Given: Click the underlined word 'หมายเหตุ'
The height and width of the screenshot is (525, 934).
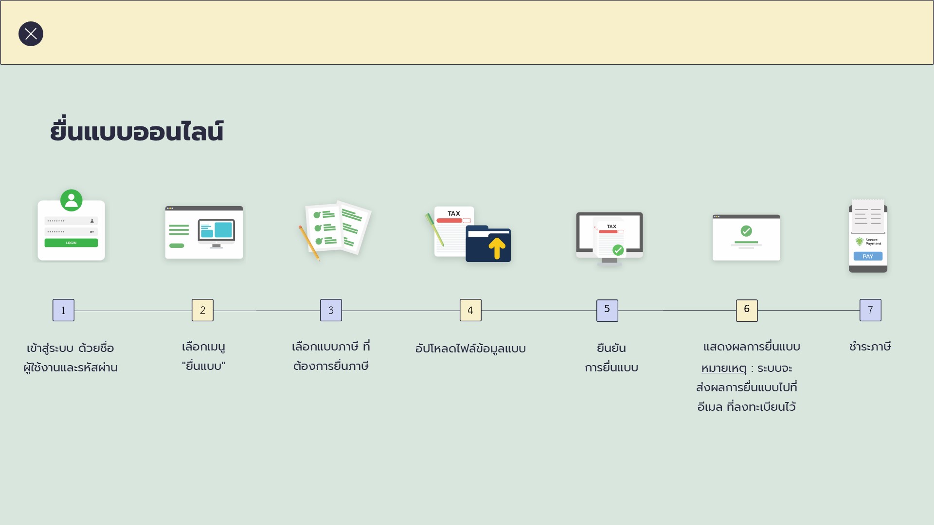Looking at the screenshot, I should [x=724, y=368].
